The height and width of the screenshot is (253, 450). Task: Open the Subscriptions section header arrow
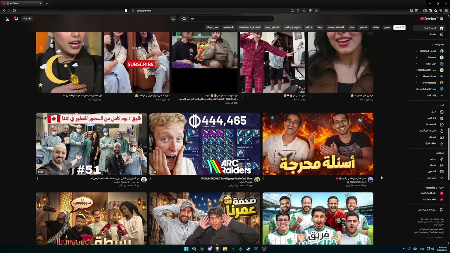432,45
